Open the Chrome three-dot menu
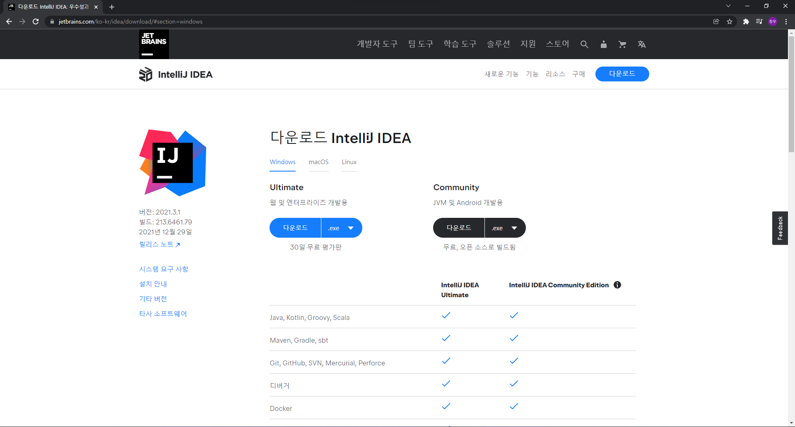 tap(786, 21)
